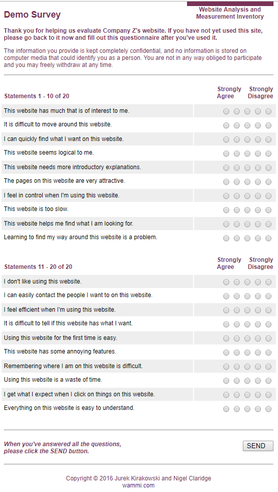Choose the middle option for 'quickly find what I want'

247,139
